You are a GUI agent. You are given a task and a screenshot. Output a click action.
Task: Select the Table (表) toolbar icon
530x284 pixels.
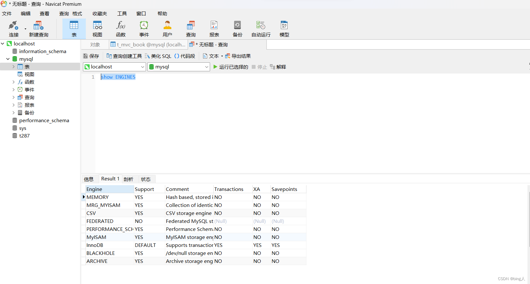click(74, 28)
